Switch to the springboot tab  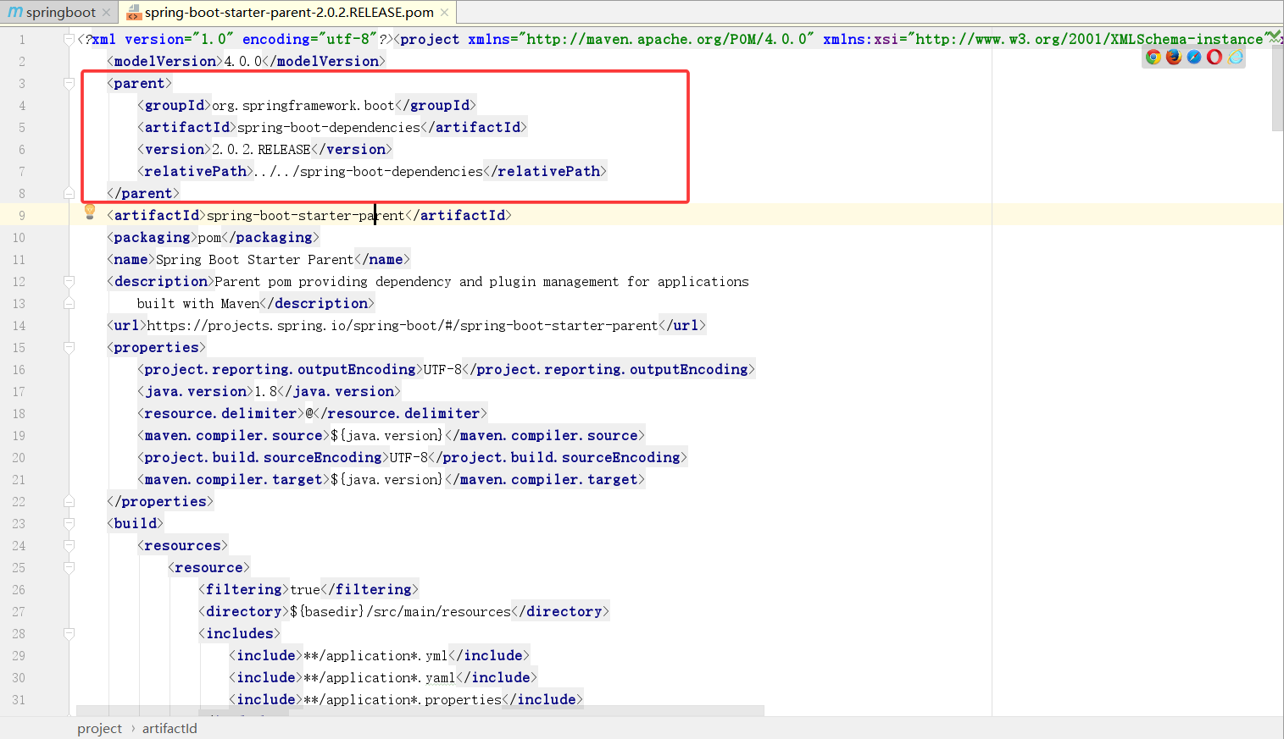click(x=59, y=12)
